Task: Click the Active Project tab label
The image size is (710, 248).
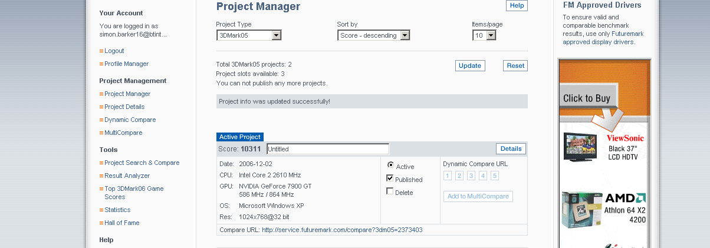Action: [240, 137]
